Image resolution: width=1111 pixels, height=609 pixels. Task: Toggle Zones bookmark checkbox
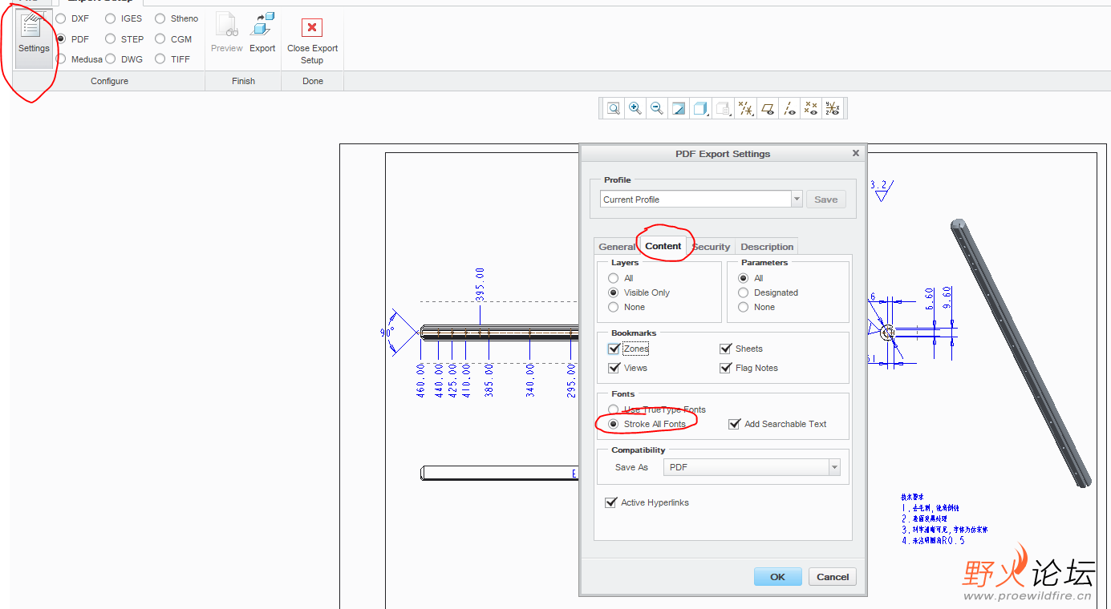click(614, 349)
